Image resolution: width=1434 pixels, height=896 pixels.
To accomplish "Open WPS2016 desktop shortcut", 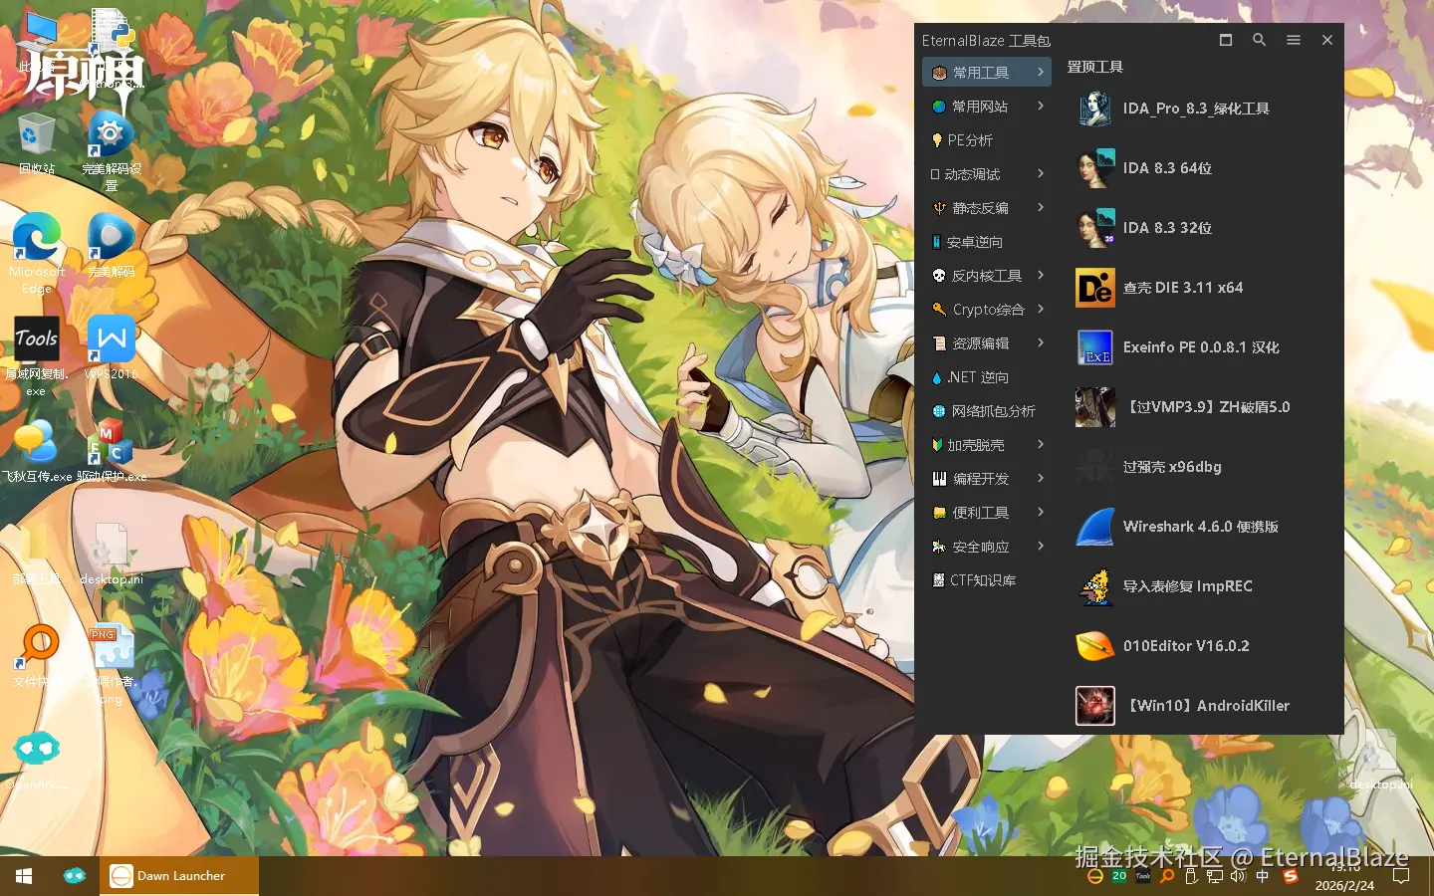I will click(112, 347).
